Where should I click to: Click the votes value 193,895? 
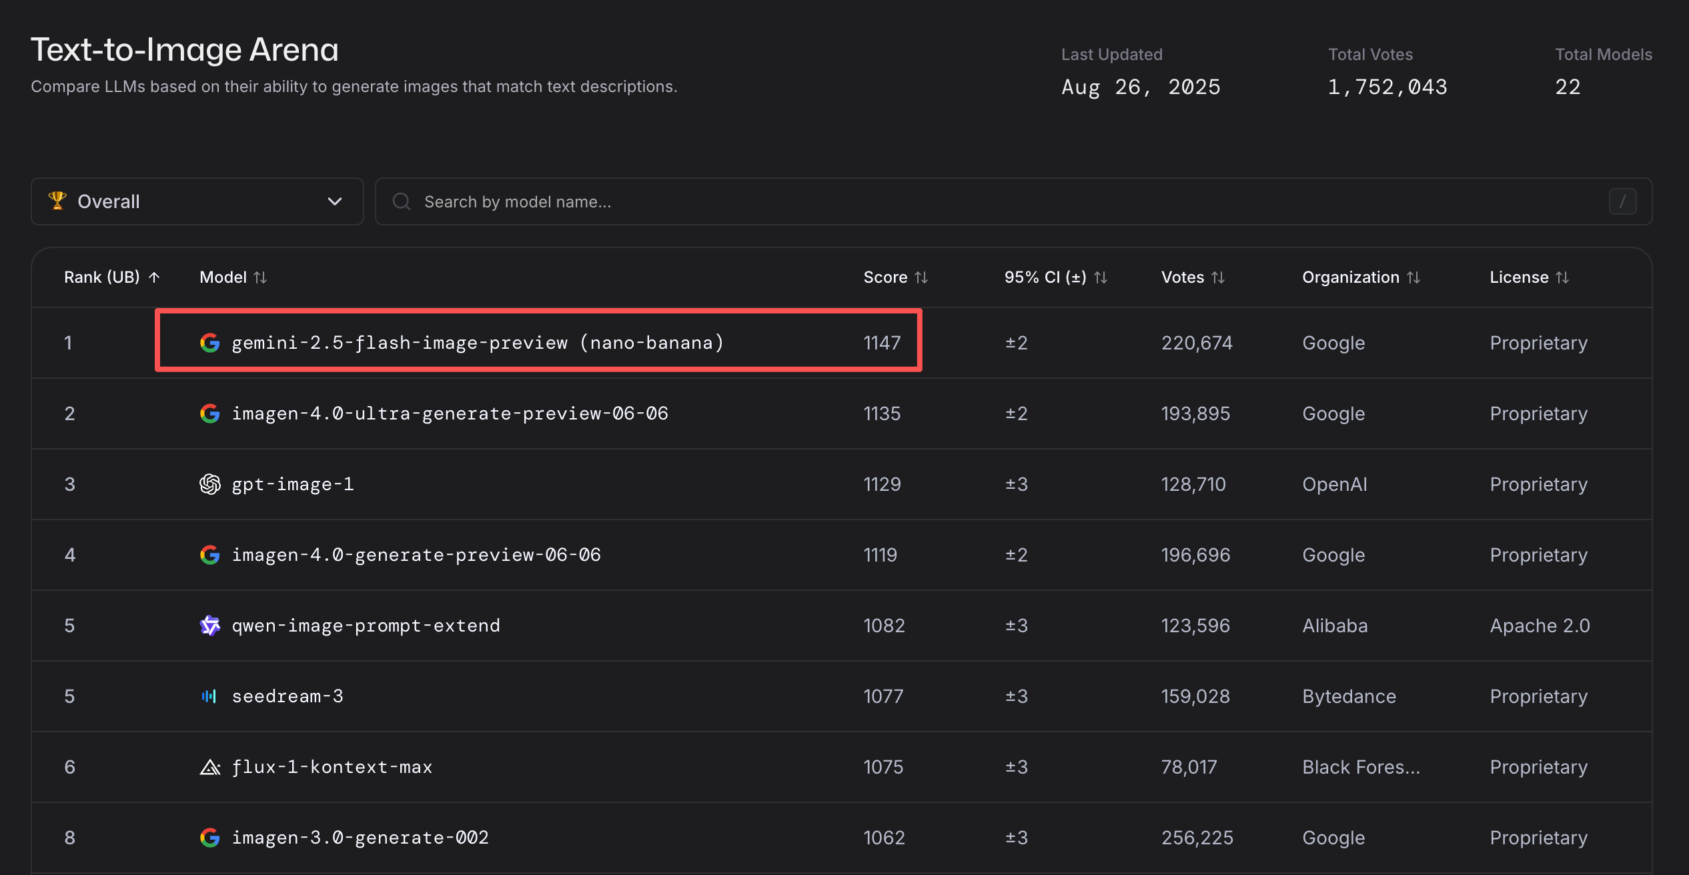click(1195, 413)
